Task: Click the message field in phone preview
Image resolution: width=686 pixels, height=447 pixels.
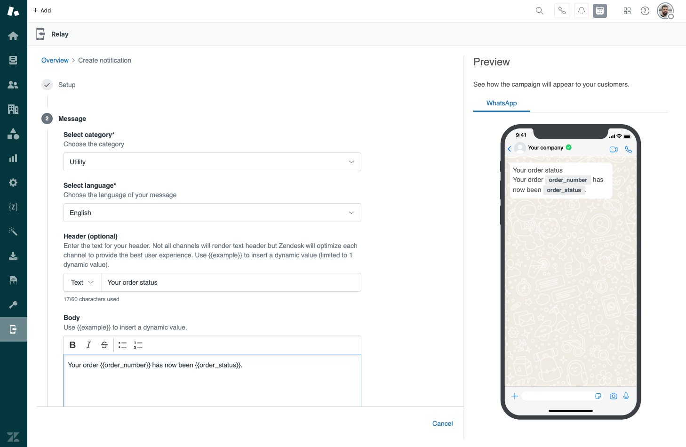Action: (x=563, y=396)
